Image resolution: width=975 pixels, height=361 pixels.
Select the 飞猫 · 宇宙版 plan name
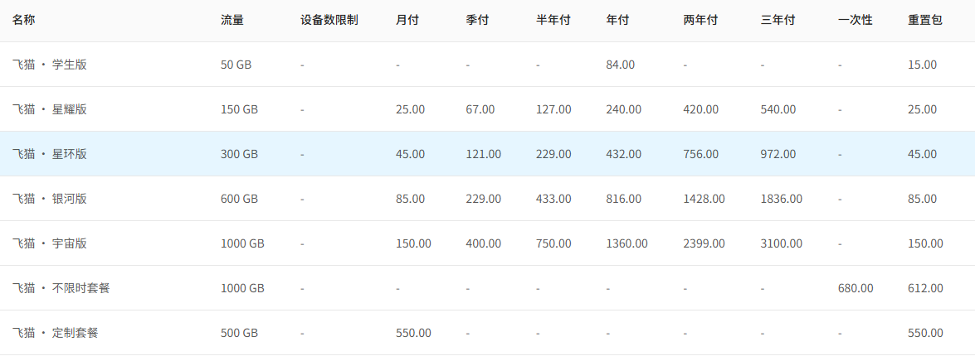[x=50, y=243]
